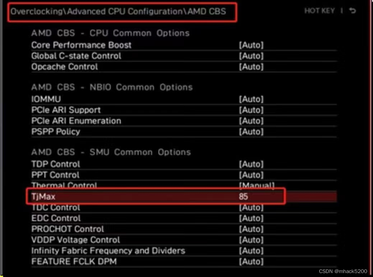
Task: Click the Auto value of Core Performance Boost
Action: point(252,45)
